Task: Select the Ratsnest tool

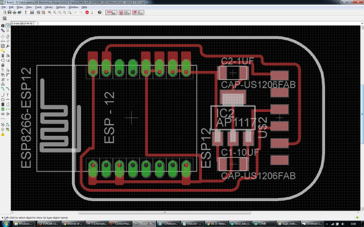Action: tap(3, 124)
